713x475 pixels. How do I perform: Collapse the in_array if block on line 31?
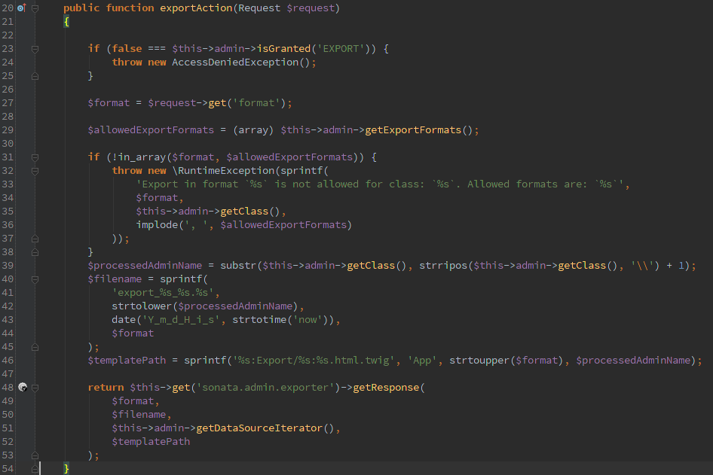pyautogui.click(x=35, y=157)
